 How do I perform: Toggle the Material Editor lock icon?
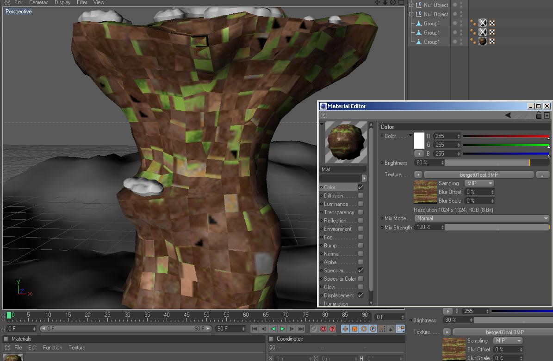coord(539,115)
